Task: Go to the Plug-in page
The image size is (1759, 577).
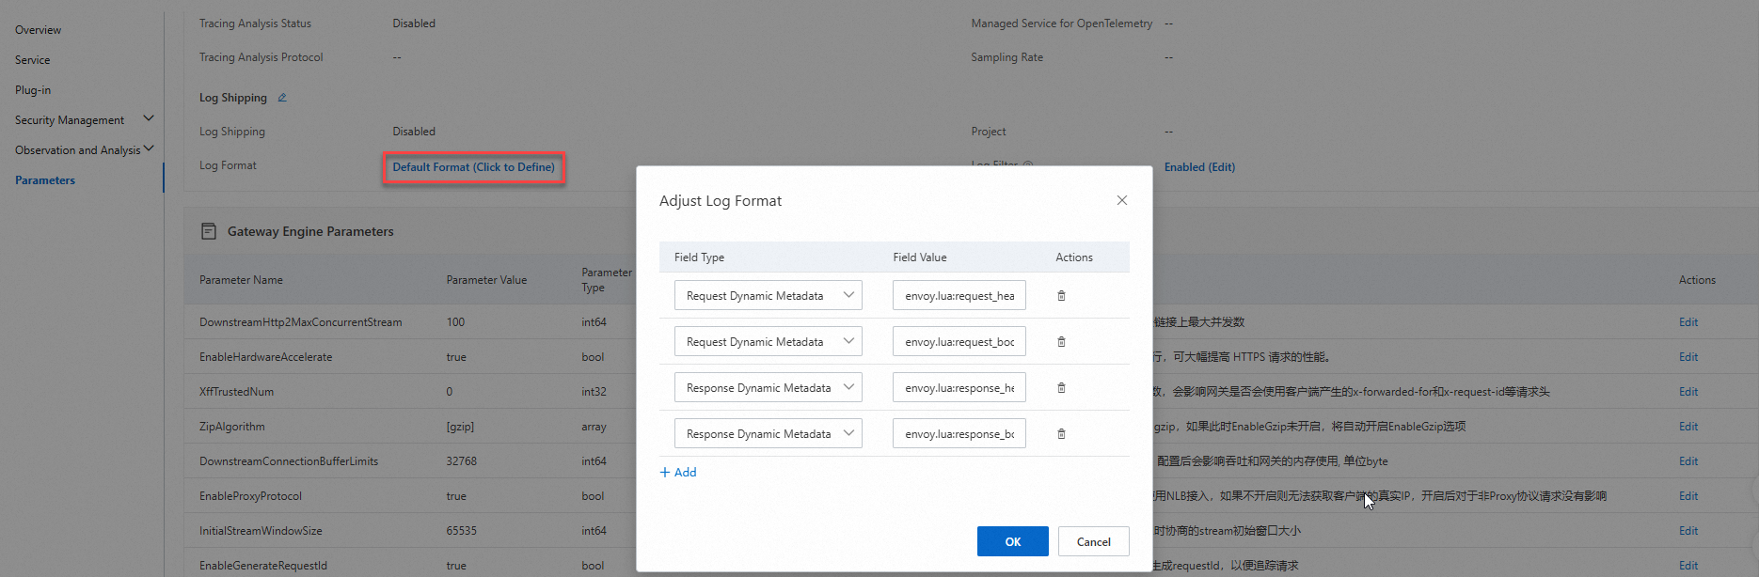Action: pyautogui.click(x=33, y=90)
